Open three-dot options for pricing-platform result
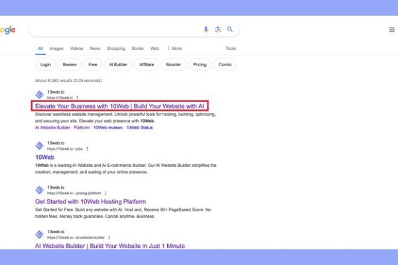 (105, 193)
